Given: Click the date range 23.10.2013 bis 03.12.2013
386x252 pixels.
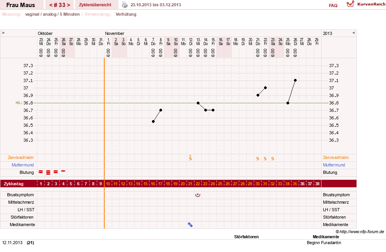Looking at the screenshot, I should point(155,5).
